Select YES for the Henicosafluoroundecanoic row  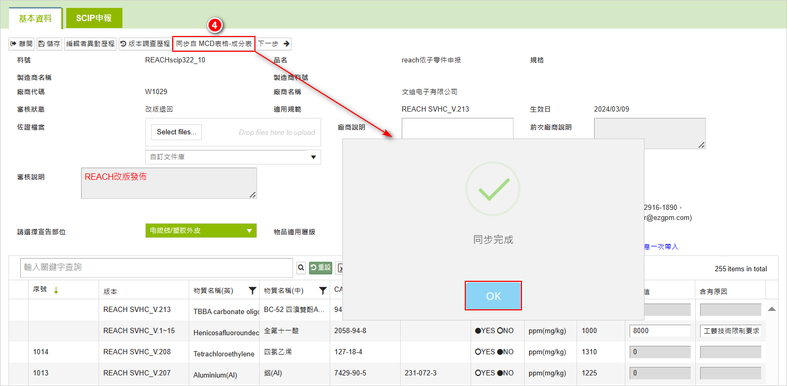[x=478, y=331]
